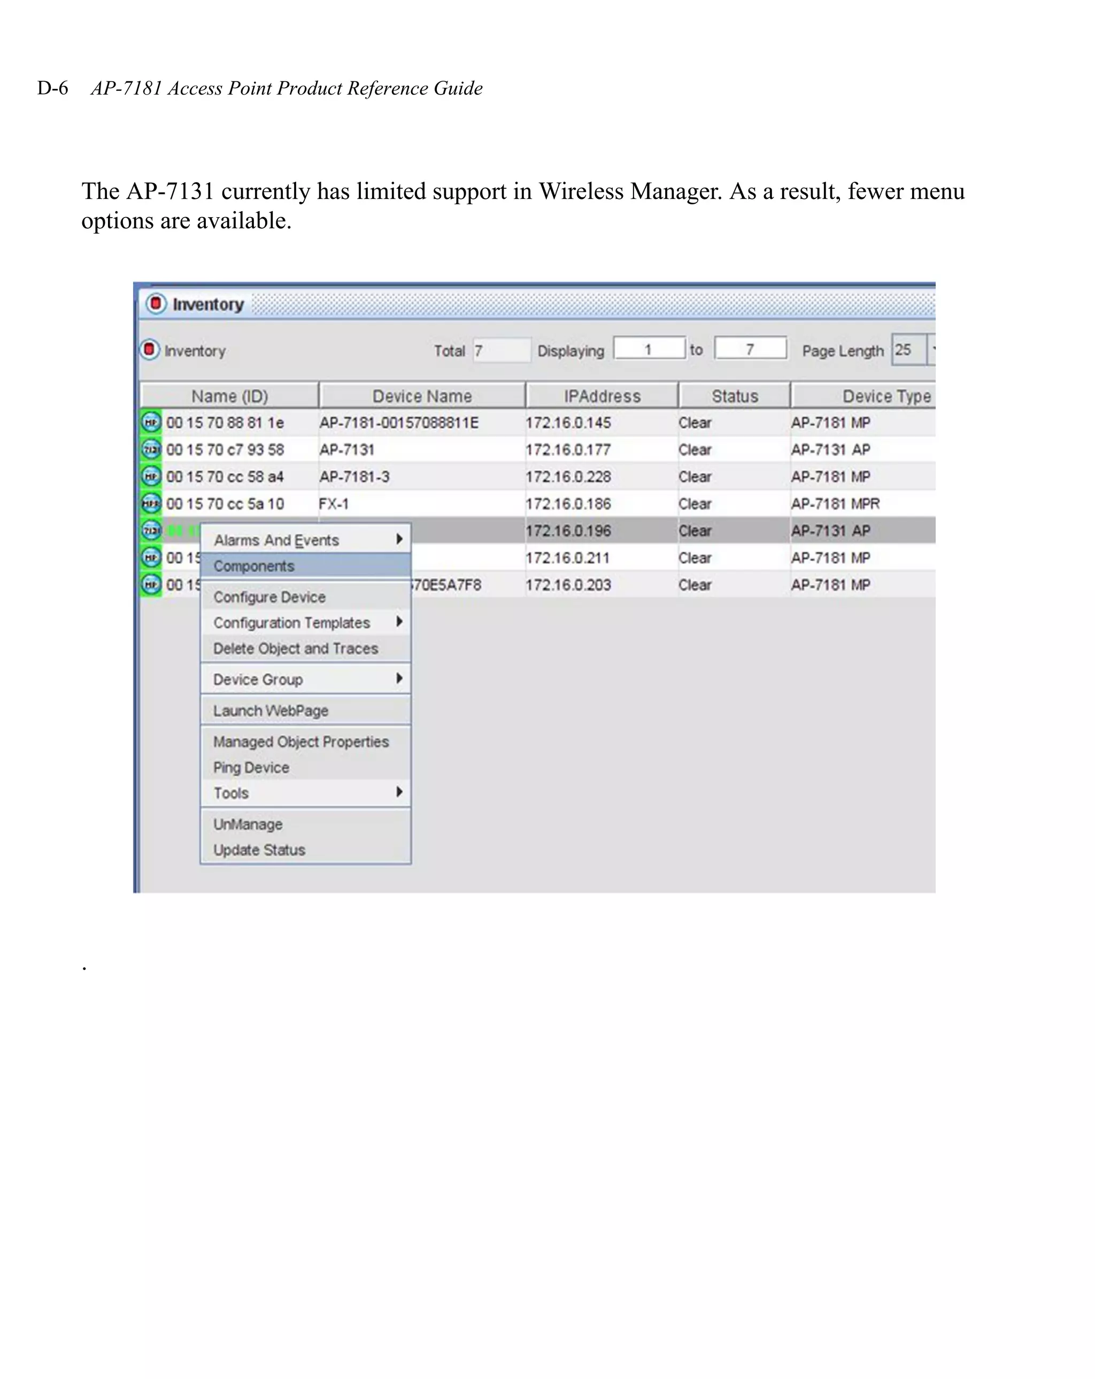Click device type AP-7181 MPR
This screenshot has height=1379, width=1095.
[x=835, y=504]
